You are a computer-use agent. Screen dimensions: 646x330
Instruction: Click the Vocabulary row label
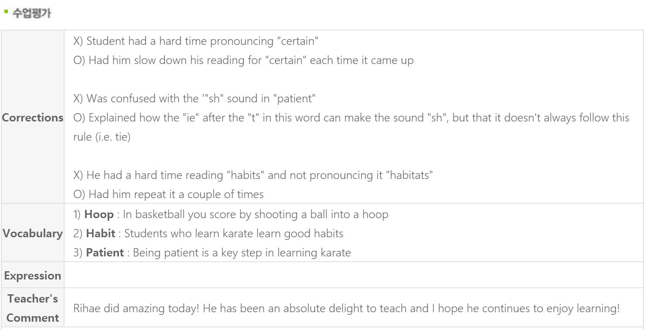coord(33,233)
